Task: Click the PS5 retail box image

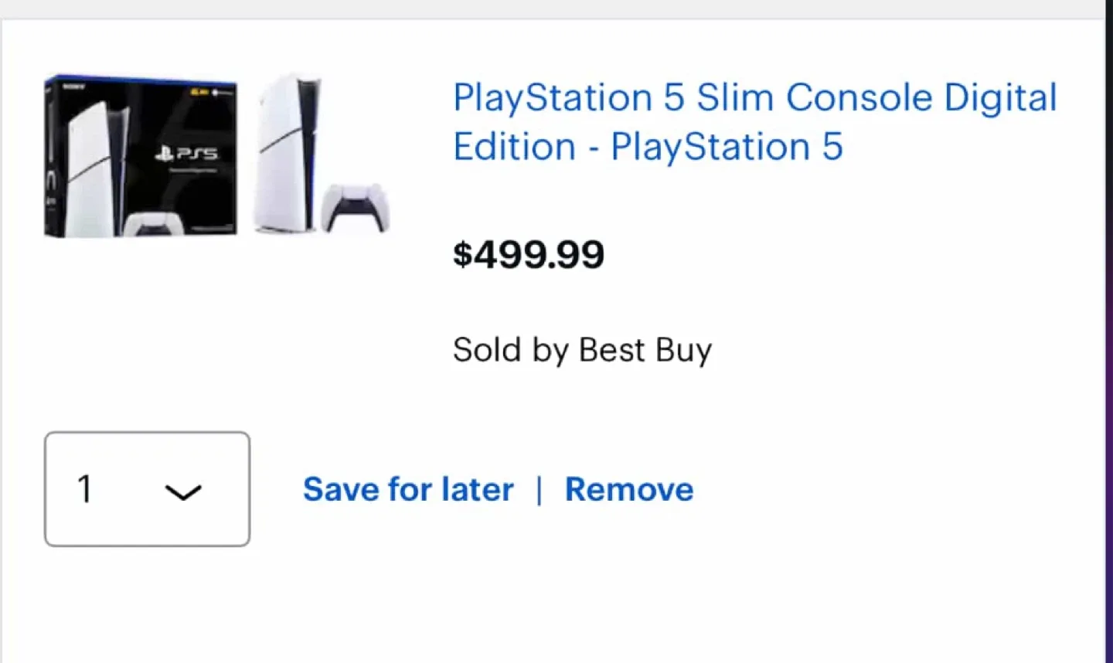Action: [141, 156]
